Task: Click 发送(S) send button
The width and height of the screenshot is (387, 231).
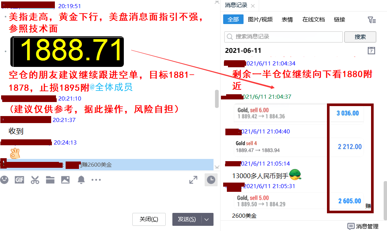Action: point(187,219)
